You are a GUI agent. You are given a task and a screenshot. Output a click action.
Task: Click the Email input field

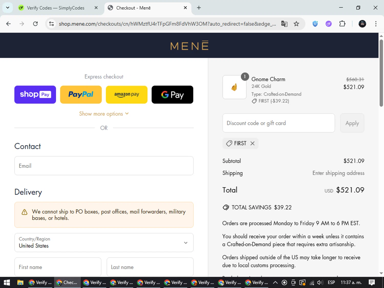pos(104,166)
